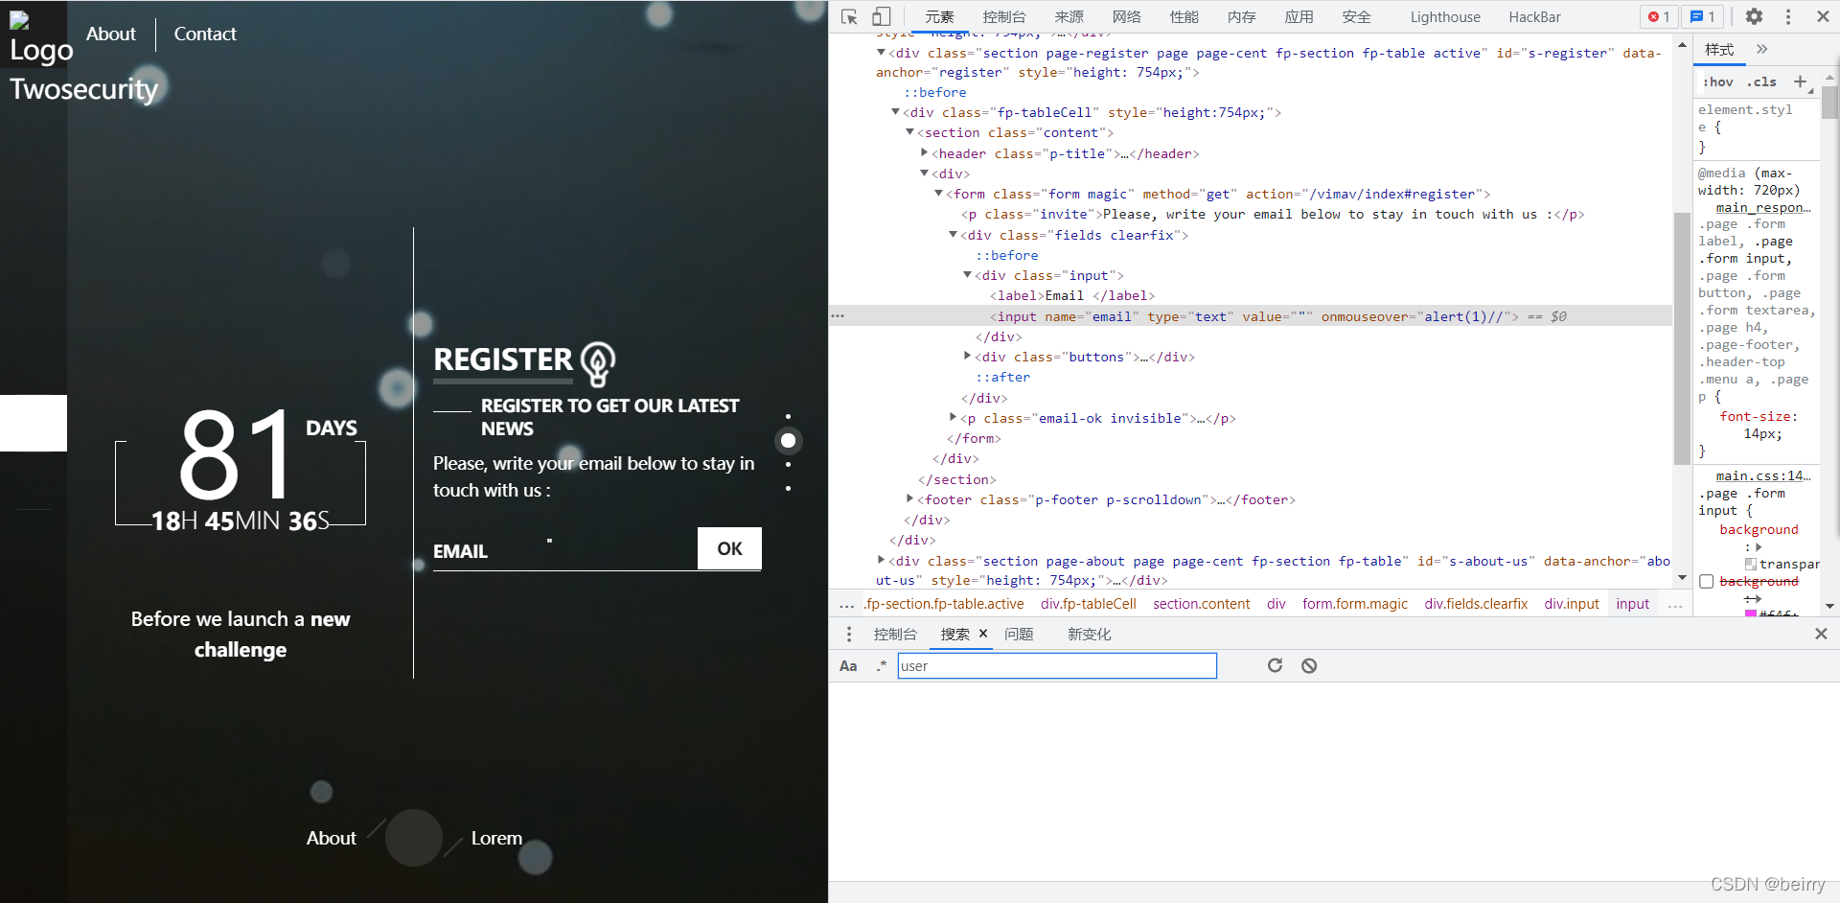
Task: Click the Contact link in page header
Action: point(205,34)
